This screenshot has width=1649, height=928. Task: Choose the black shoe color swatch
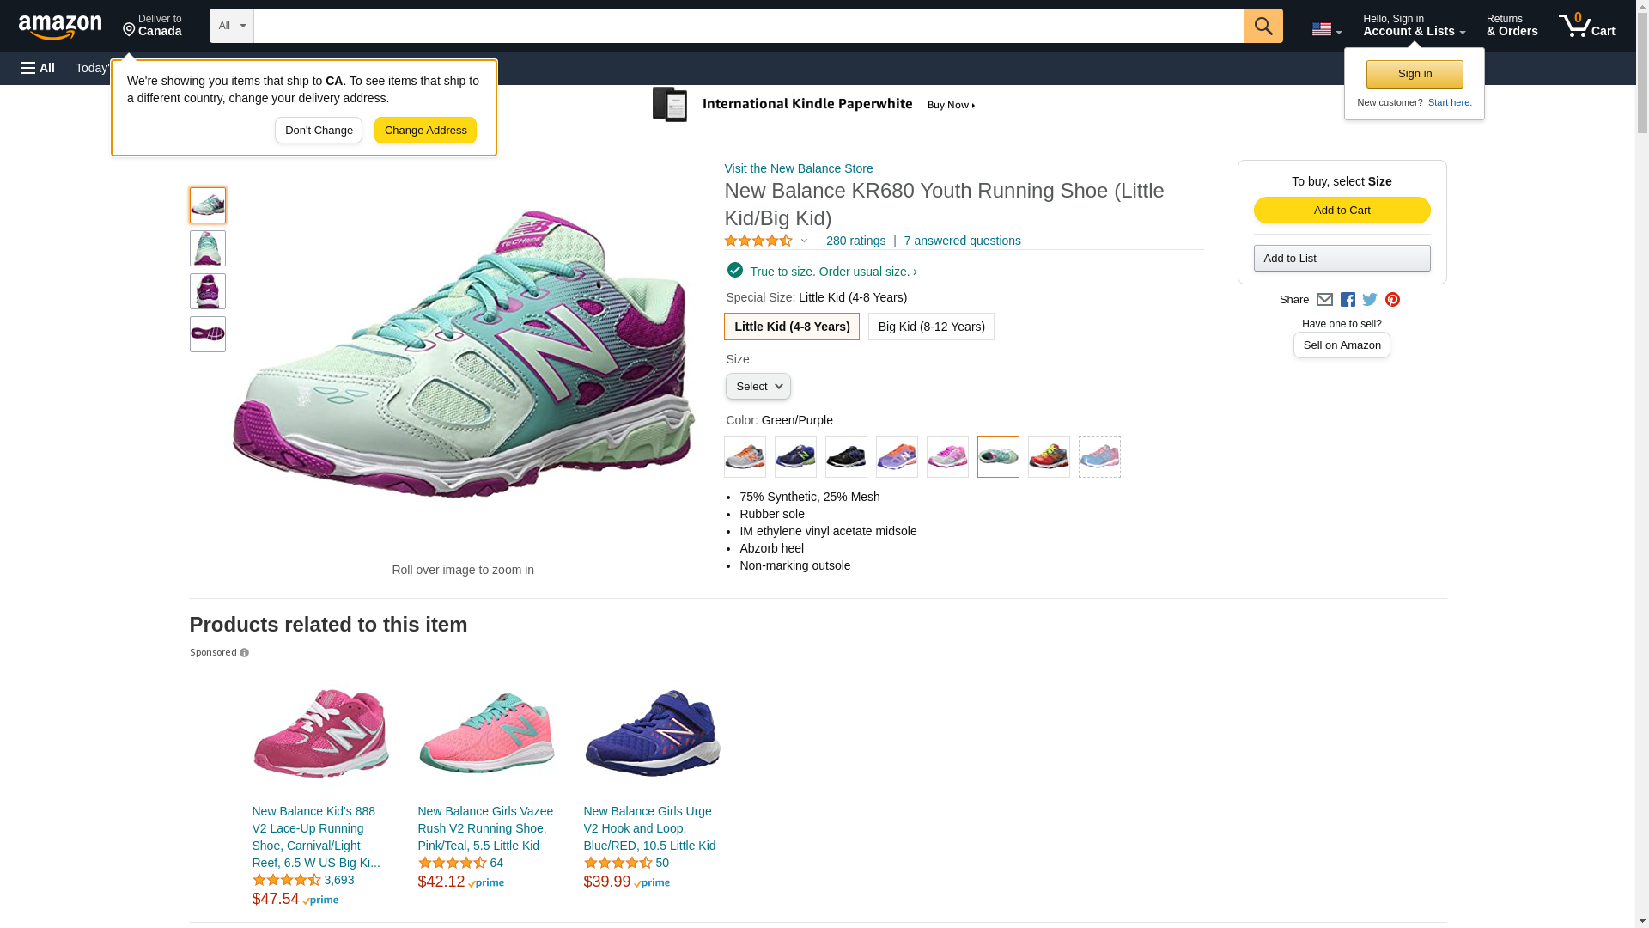point(846,457)
